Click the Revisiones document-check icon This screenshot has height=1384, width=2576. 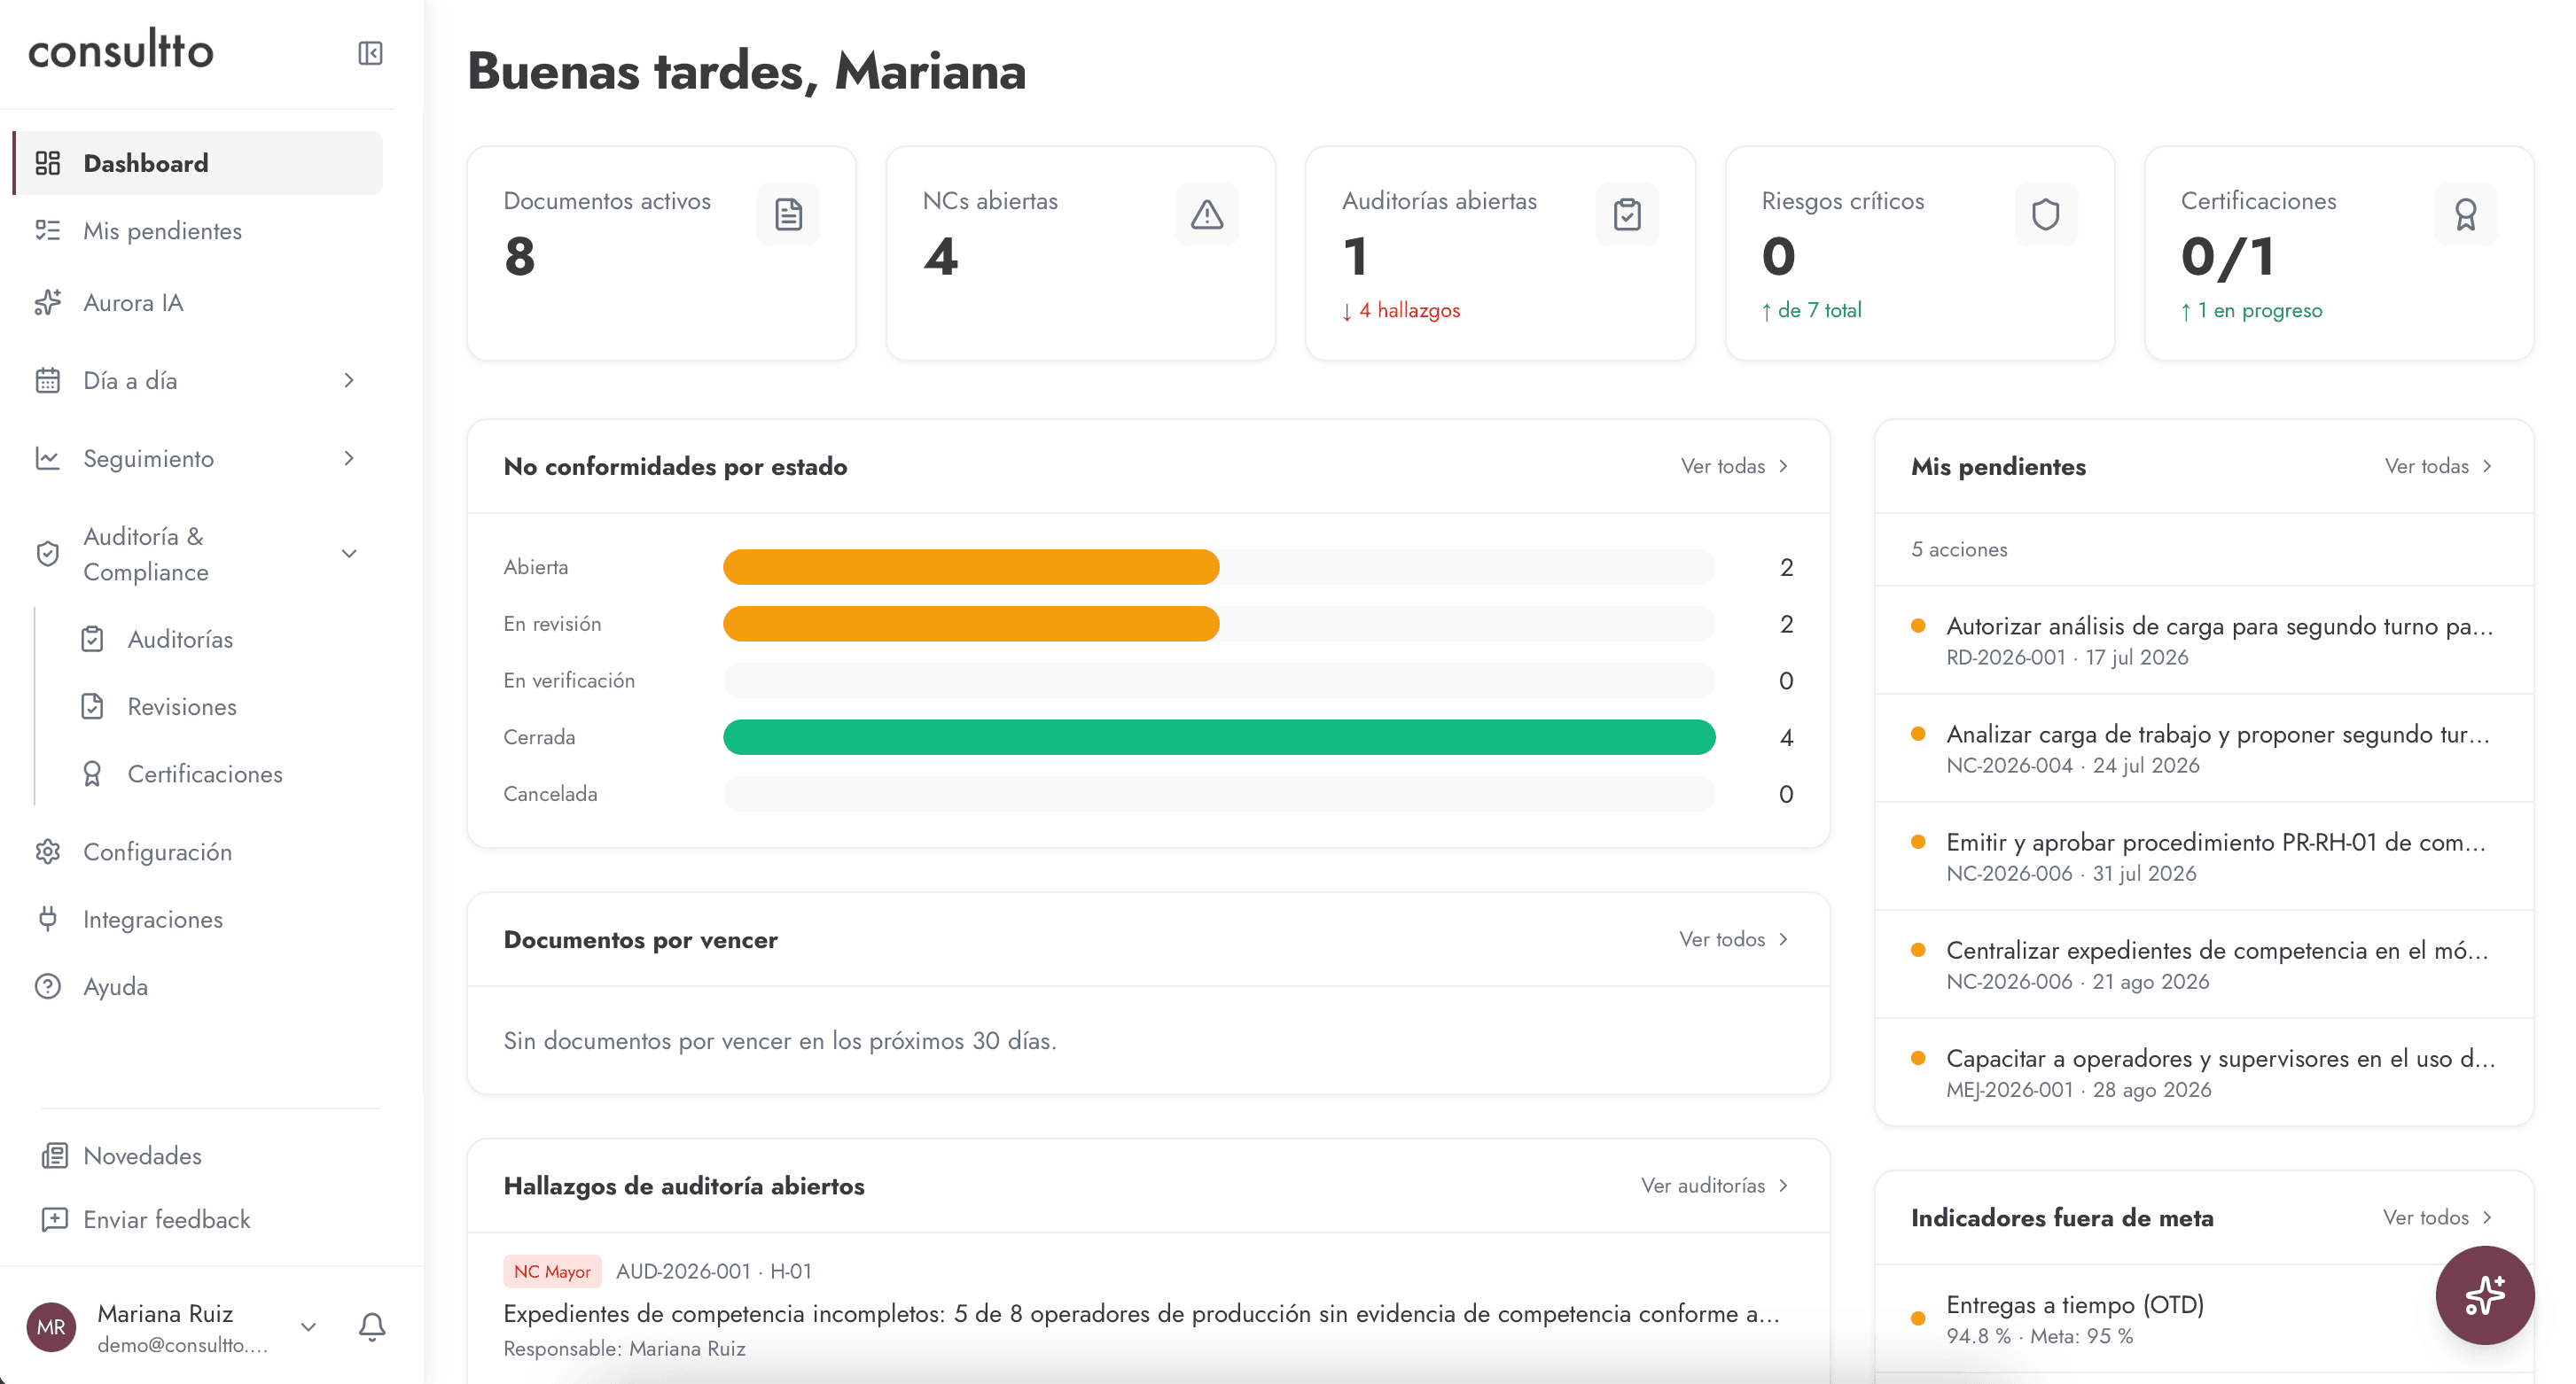coord(92,706)
